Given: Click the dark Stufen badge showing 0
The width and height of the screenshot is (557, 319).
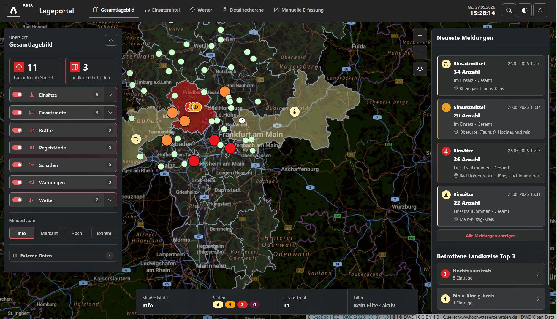Looking at the screenshot, I should pos(254,305).
